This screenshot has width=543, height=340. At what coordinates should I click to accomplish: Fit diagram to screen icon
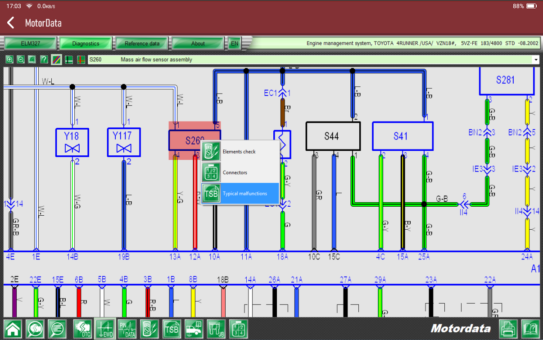[32, 59]
